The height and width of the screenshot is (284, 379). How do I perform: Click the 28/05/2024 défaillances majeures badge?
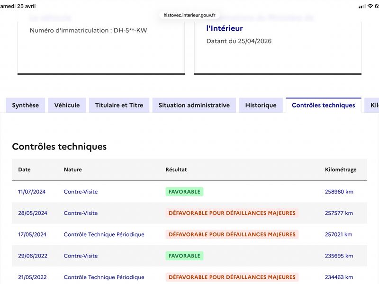pos(232,213)
